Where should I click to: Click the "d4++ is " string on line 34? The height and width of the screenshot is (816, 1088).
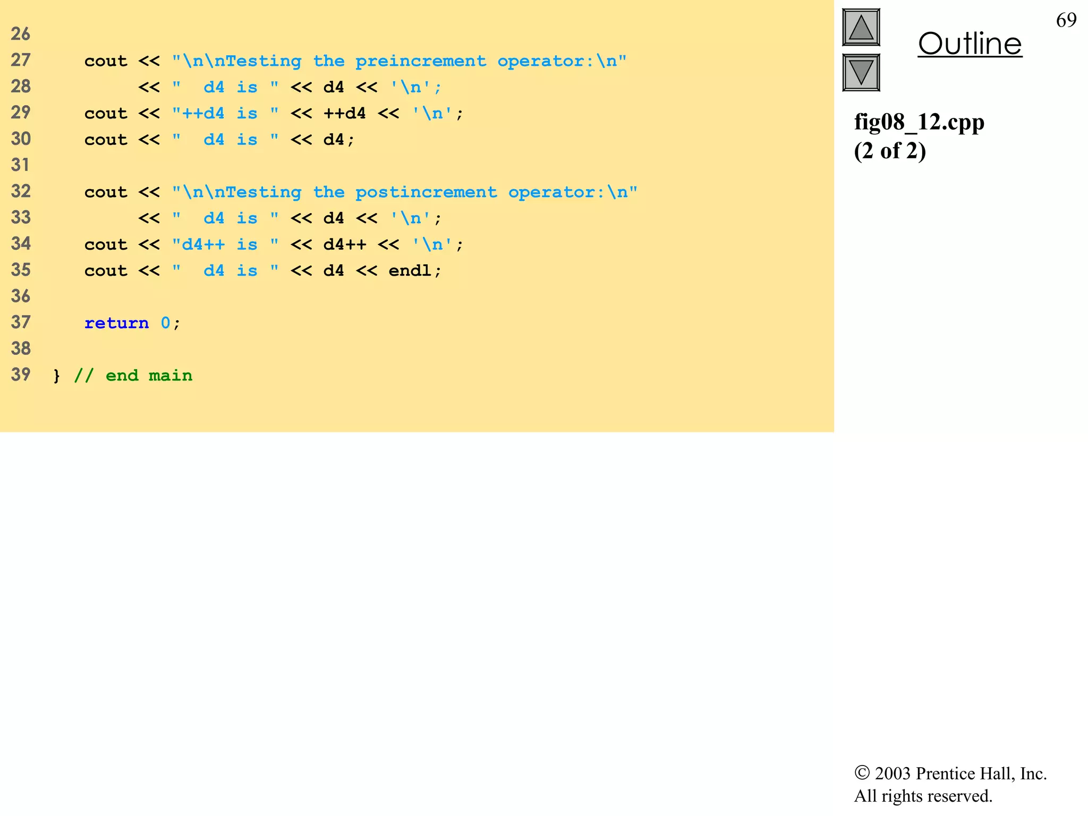coord(225,244)
